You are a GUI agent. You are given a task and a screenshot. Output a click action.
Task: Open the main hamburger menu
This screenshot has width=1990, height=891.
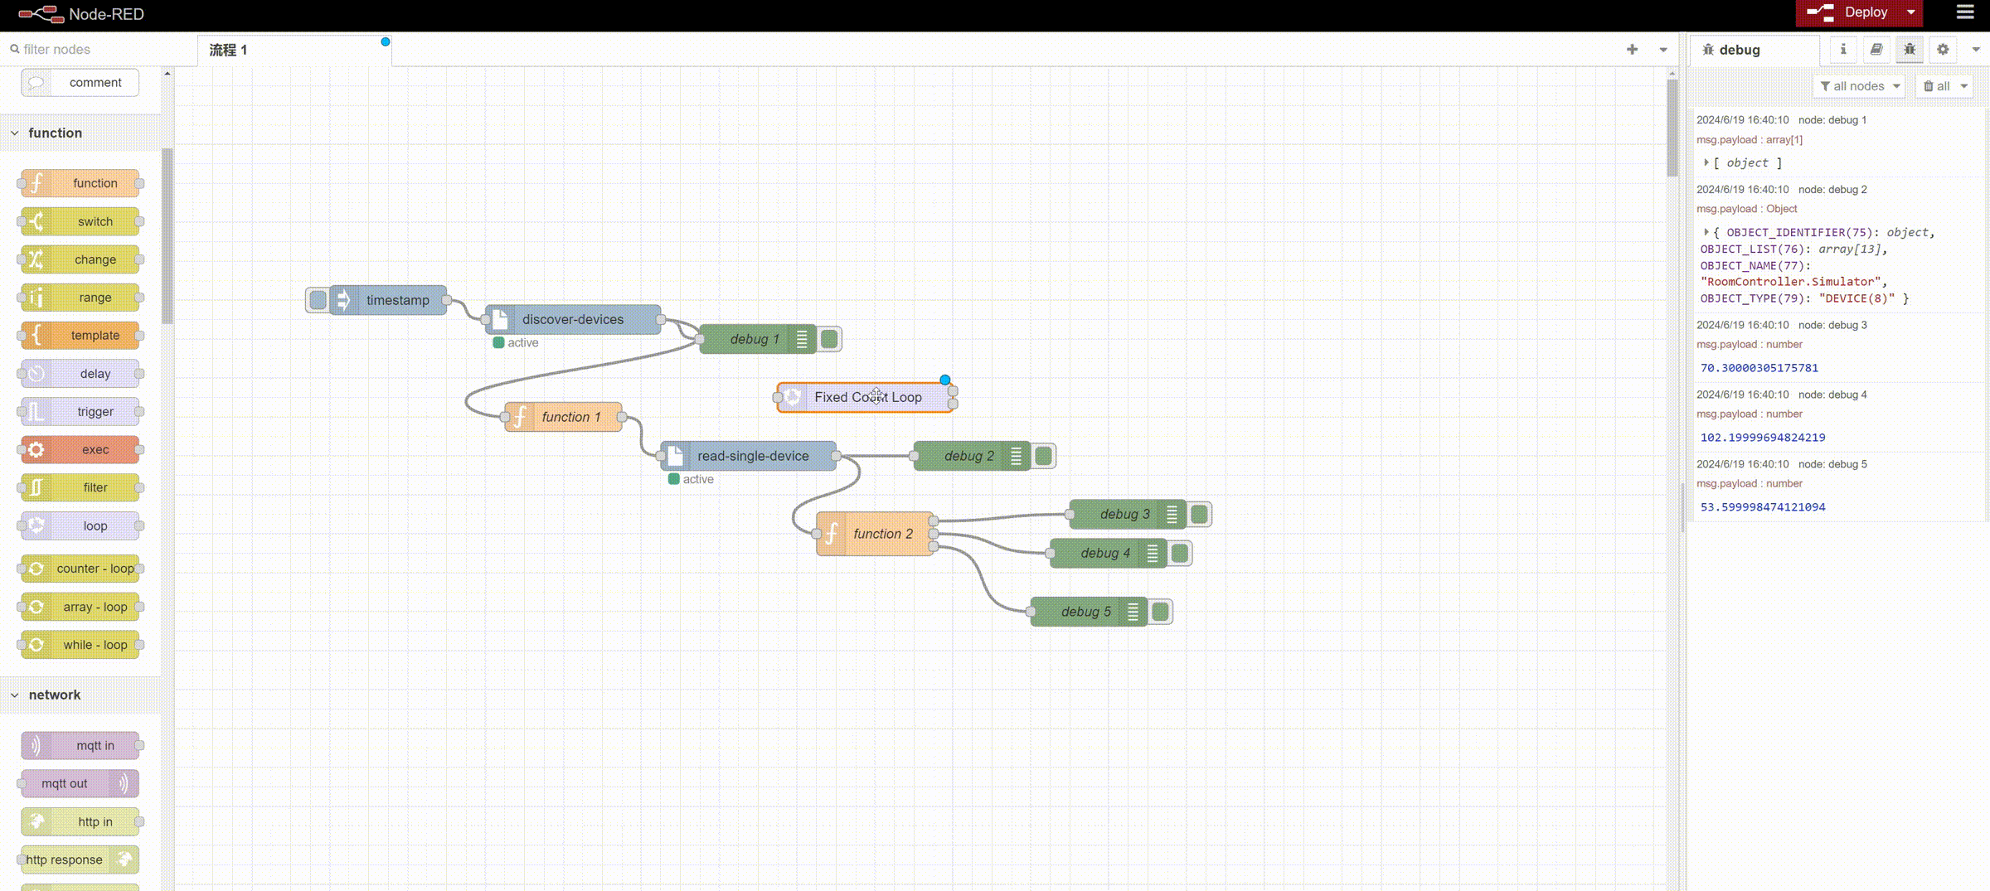pyautogui.click(x=1965, y=12)
